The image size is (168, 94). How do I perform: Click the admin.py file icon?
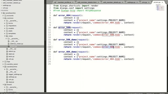tap(7, 51)
